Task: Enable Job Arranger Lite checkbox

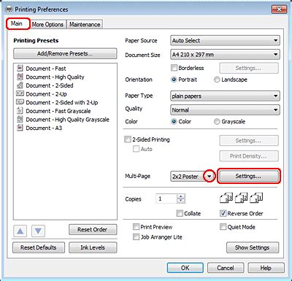Action: tap(136, 236)
